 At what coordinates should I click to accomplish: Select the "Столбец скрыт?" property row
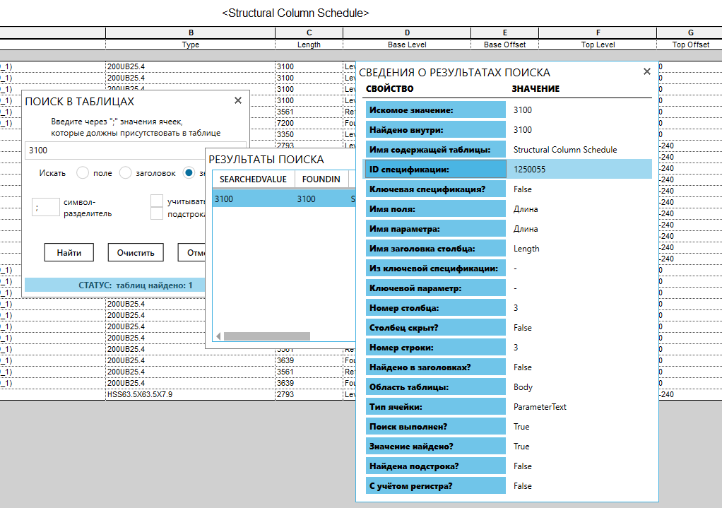509,328
